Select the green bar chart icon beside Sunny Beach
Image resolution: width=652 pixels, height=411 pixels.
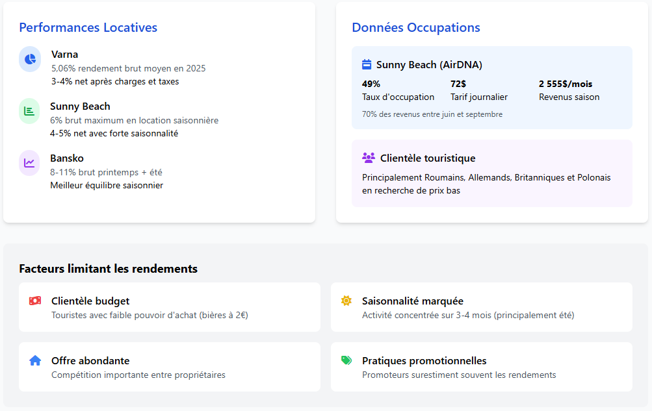pos(29,111)
